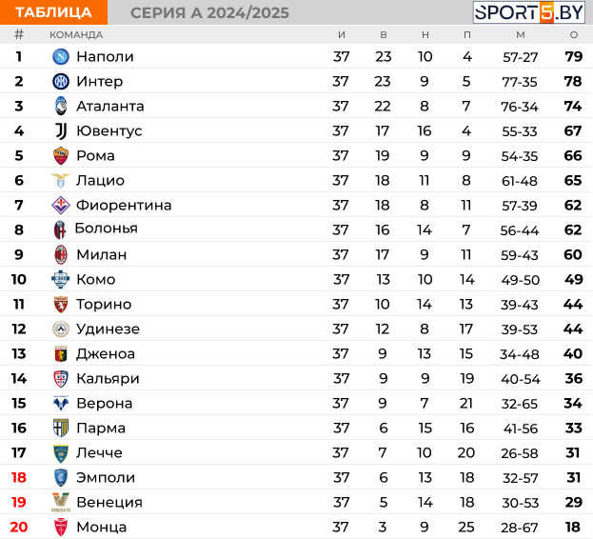This screenshot has width=593, height=539.
Task: Click the Команда column header
Action: 76,35
